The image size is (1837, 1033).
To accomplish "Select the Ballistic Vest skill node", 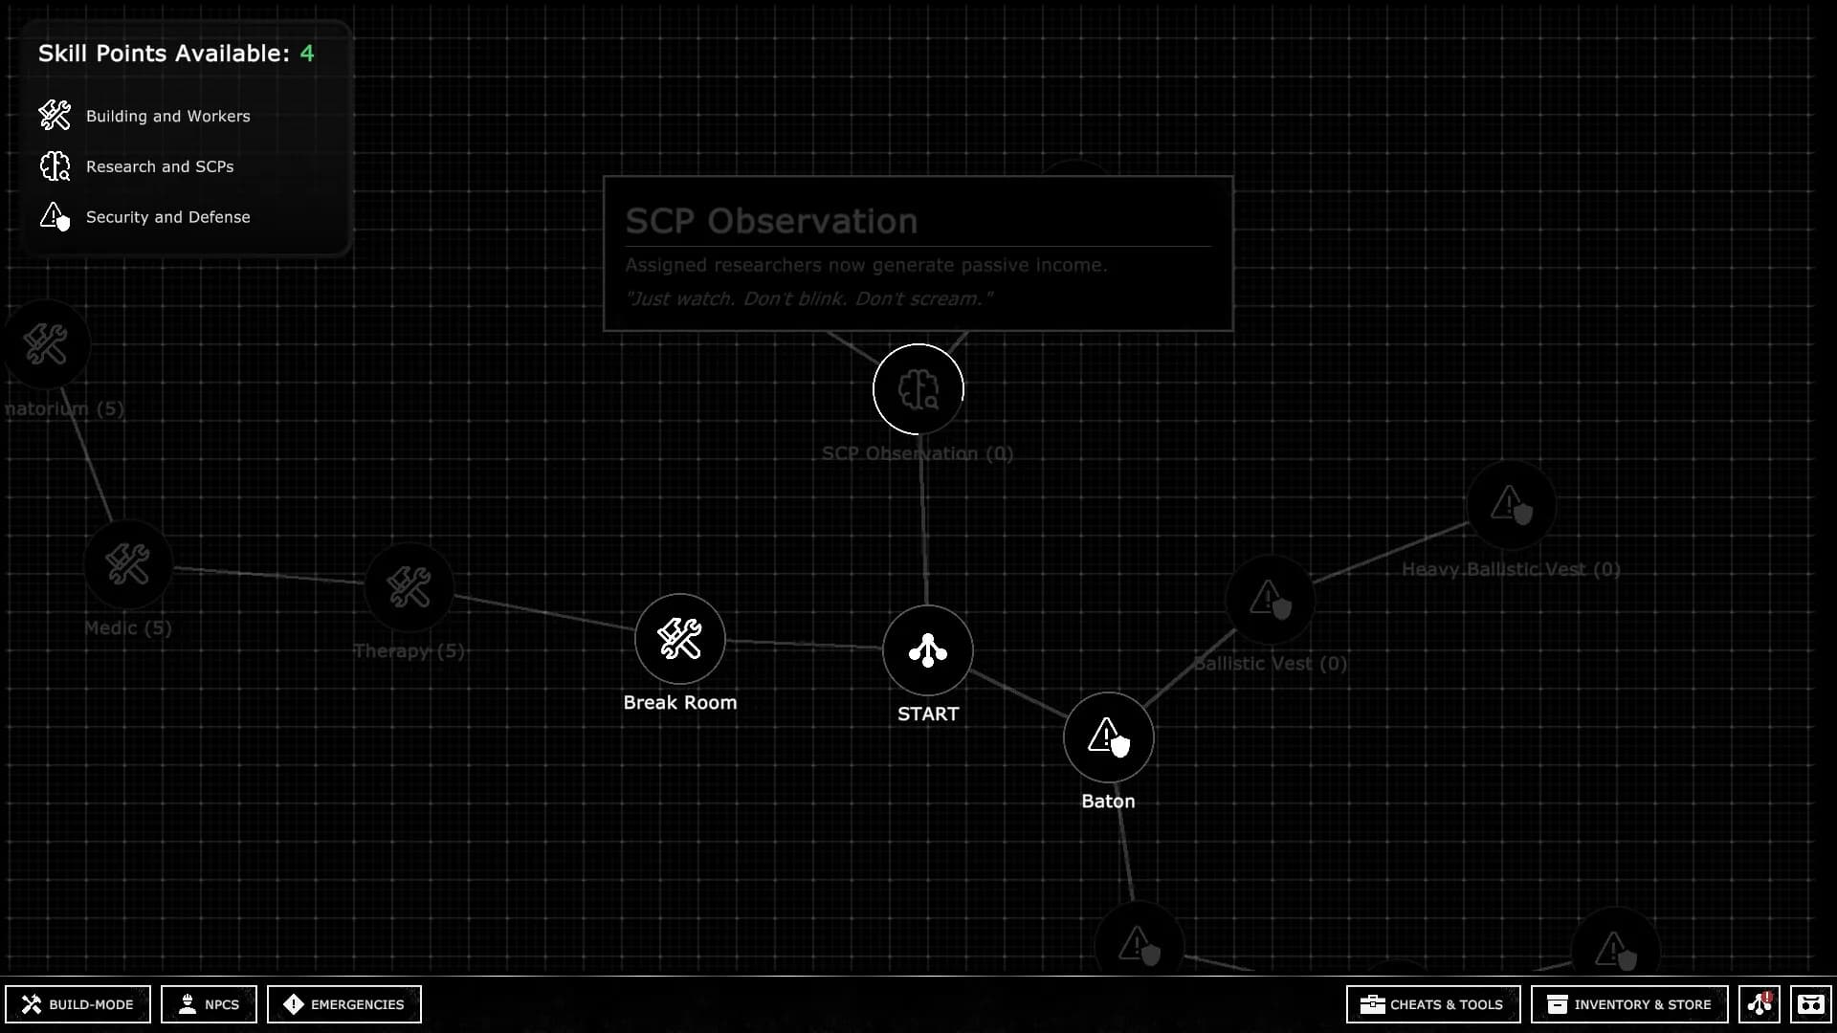I will [x=1270, y=600].
